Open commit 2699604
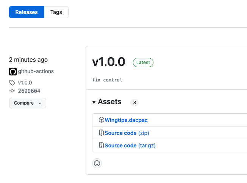Viewport: 247px width, 183px height. pos(29,91)
